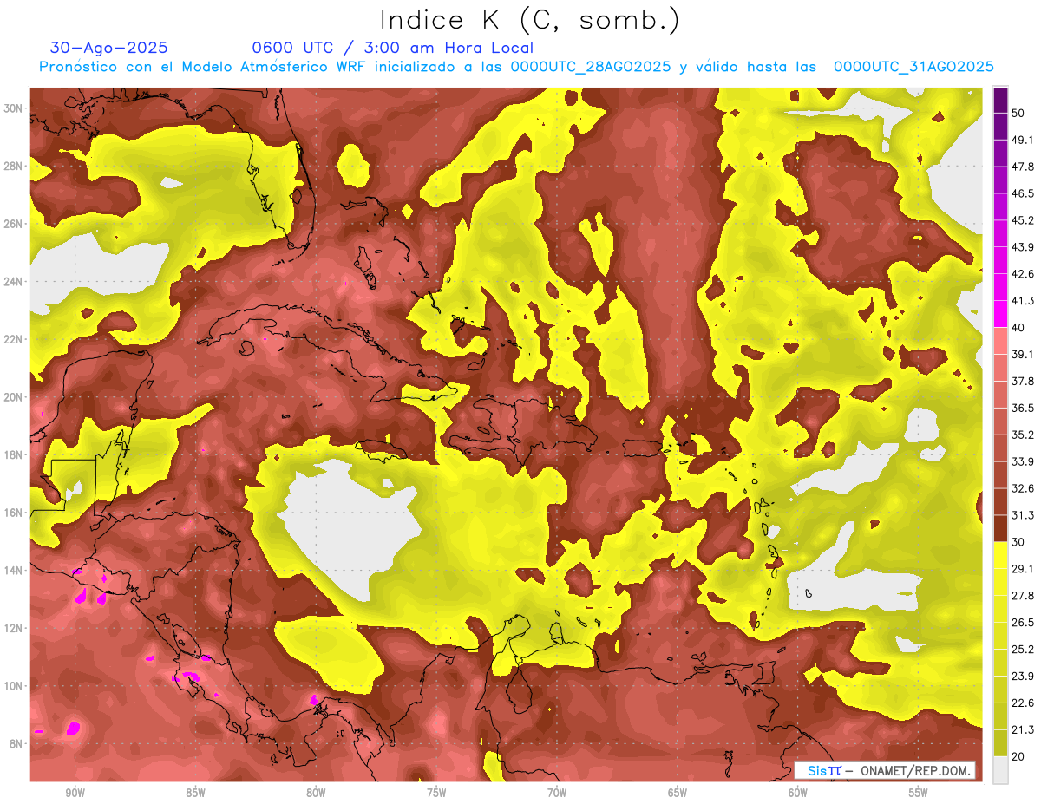Click the '55W' longitude label
1041x804 pixels.
click(920, 794)
